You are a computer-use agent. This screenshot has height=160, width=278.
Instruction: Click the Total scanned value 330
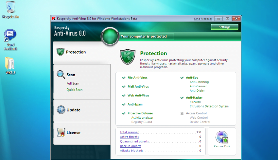click(x=199, y=132)
